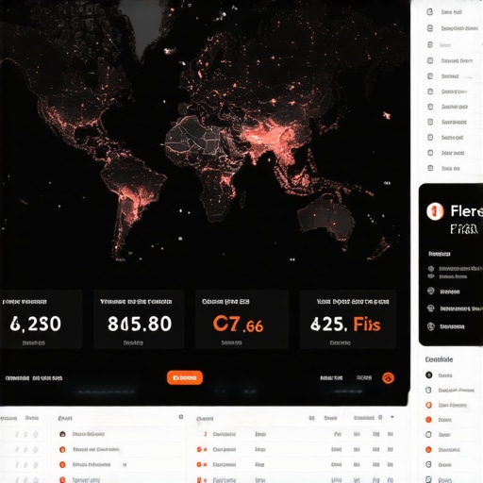
Task: Click the orange pill button below the stat cards
Action: coord(185,377)
